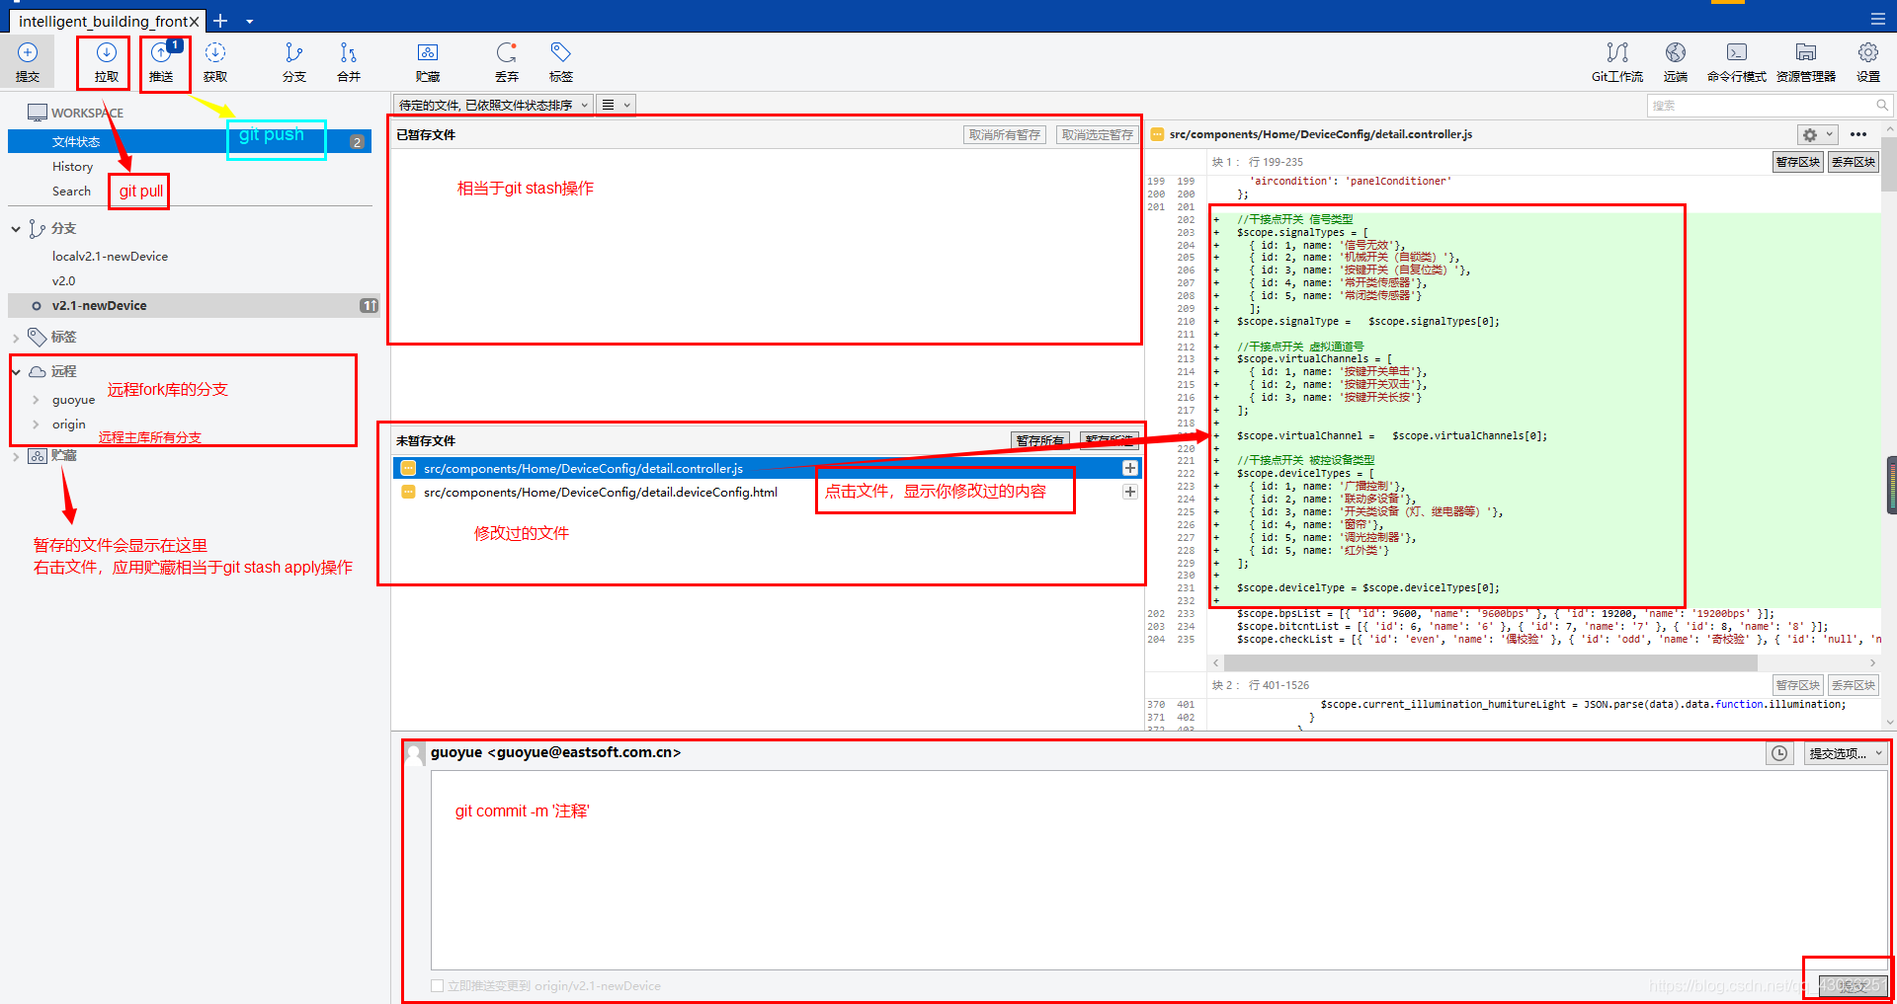Open the hamburger menu at top right

(x=1877, y=19)
